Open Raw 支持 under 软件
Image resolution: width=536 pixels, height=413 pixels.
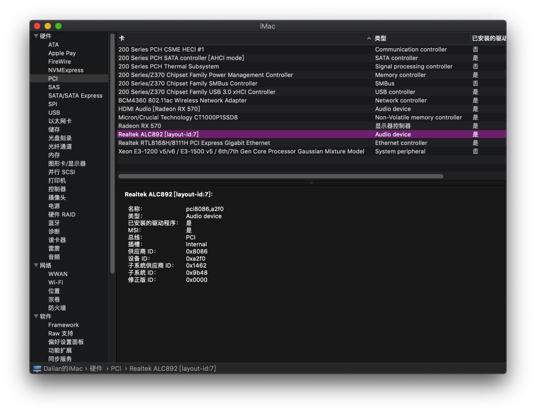coord(61,334)
